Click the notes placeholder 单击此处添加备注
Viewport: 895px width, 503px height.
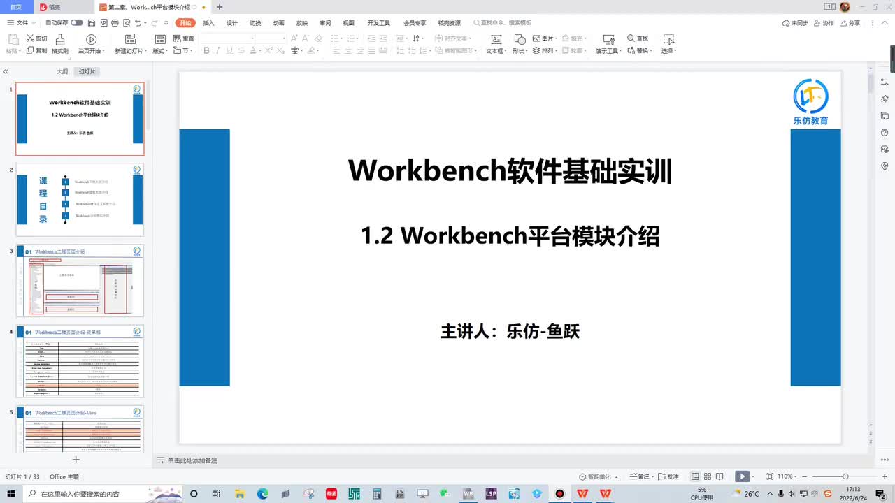click(x=192, y=461)
